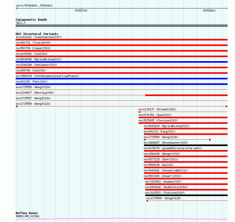Click the Cytogenetic Bands track title
Image resolution: width=235 pixels, height=222 pixels.
[x=31, y=20]
